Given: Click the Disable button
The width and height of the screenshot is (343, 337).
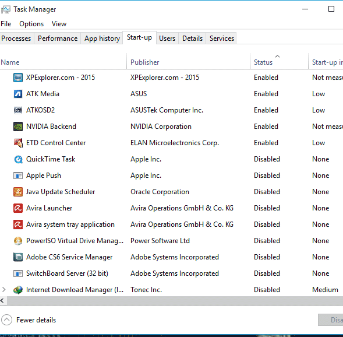Looking at the screenshot, I should (x=331, y=320).
